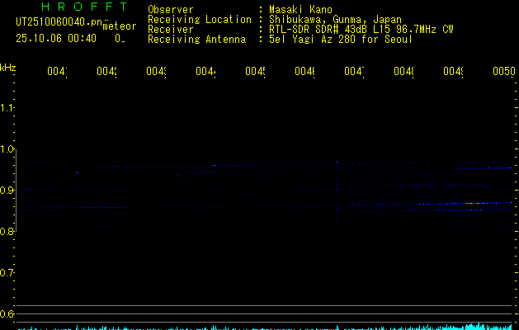Click the 0.7 kHz axis label
The width and height of the screenshot is (519, 330).
click(x=7, y=273)
